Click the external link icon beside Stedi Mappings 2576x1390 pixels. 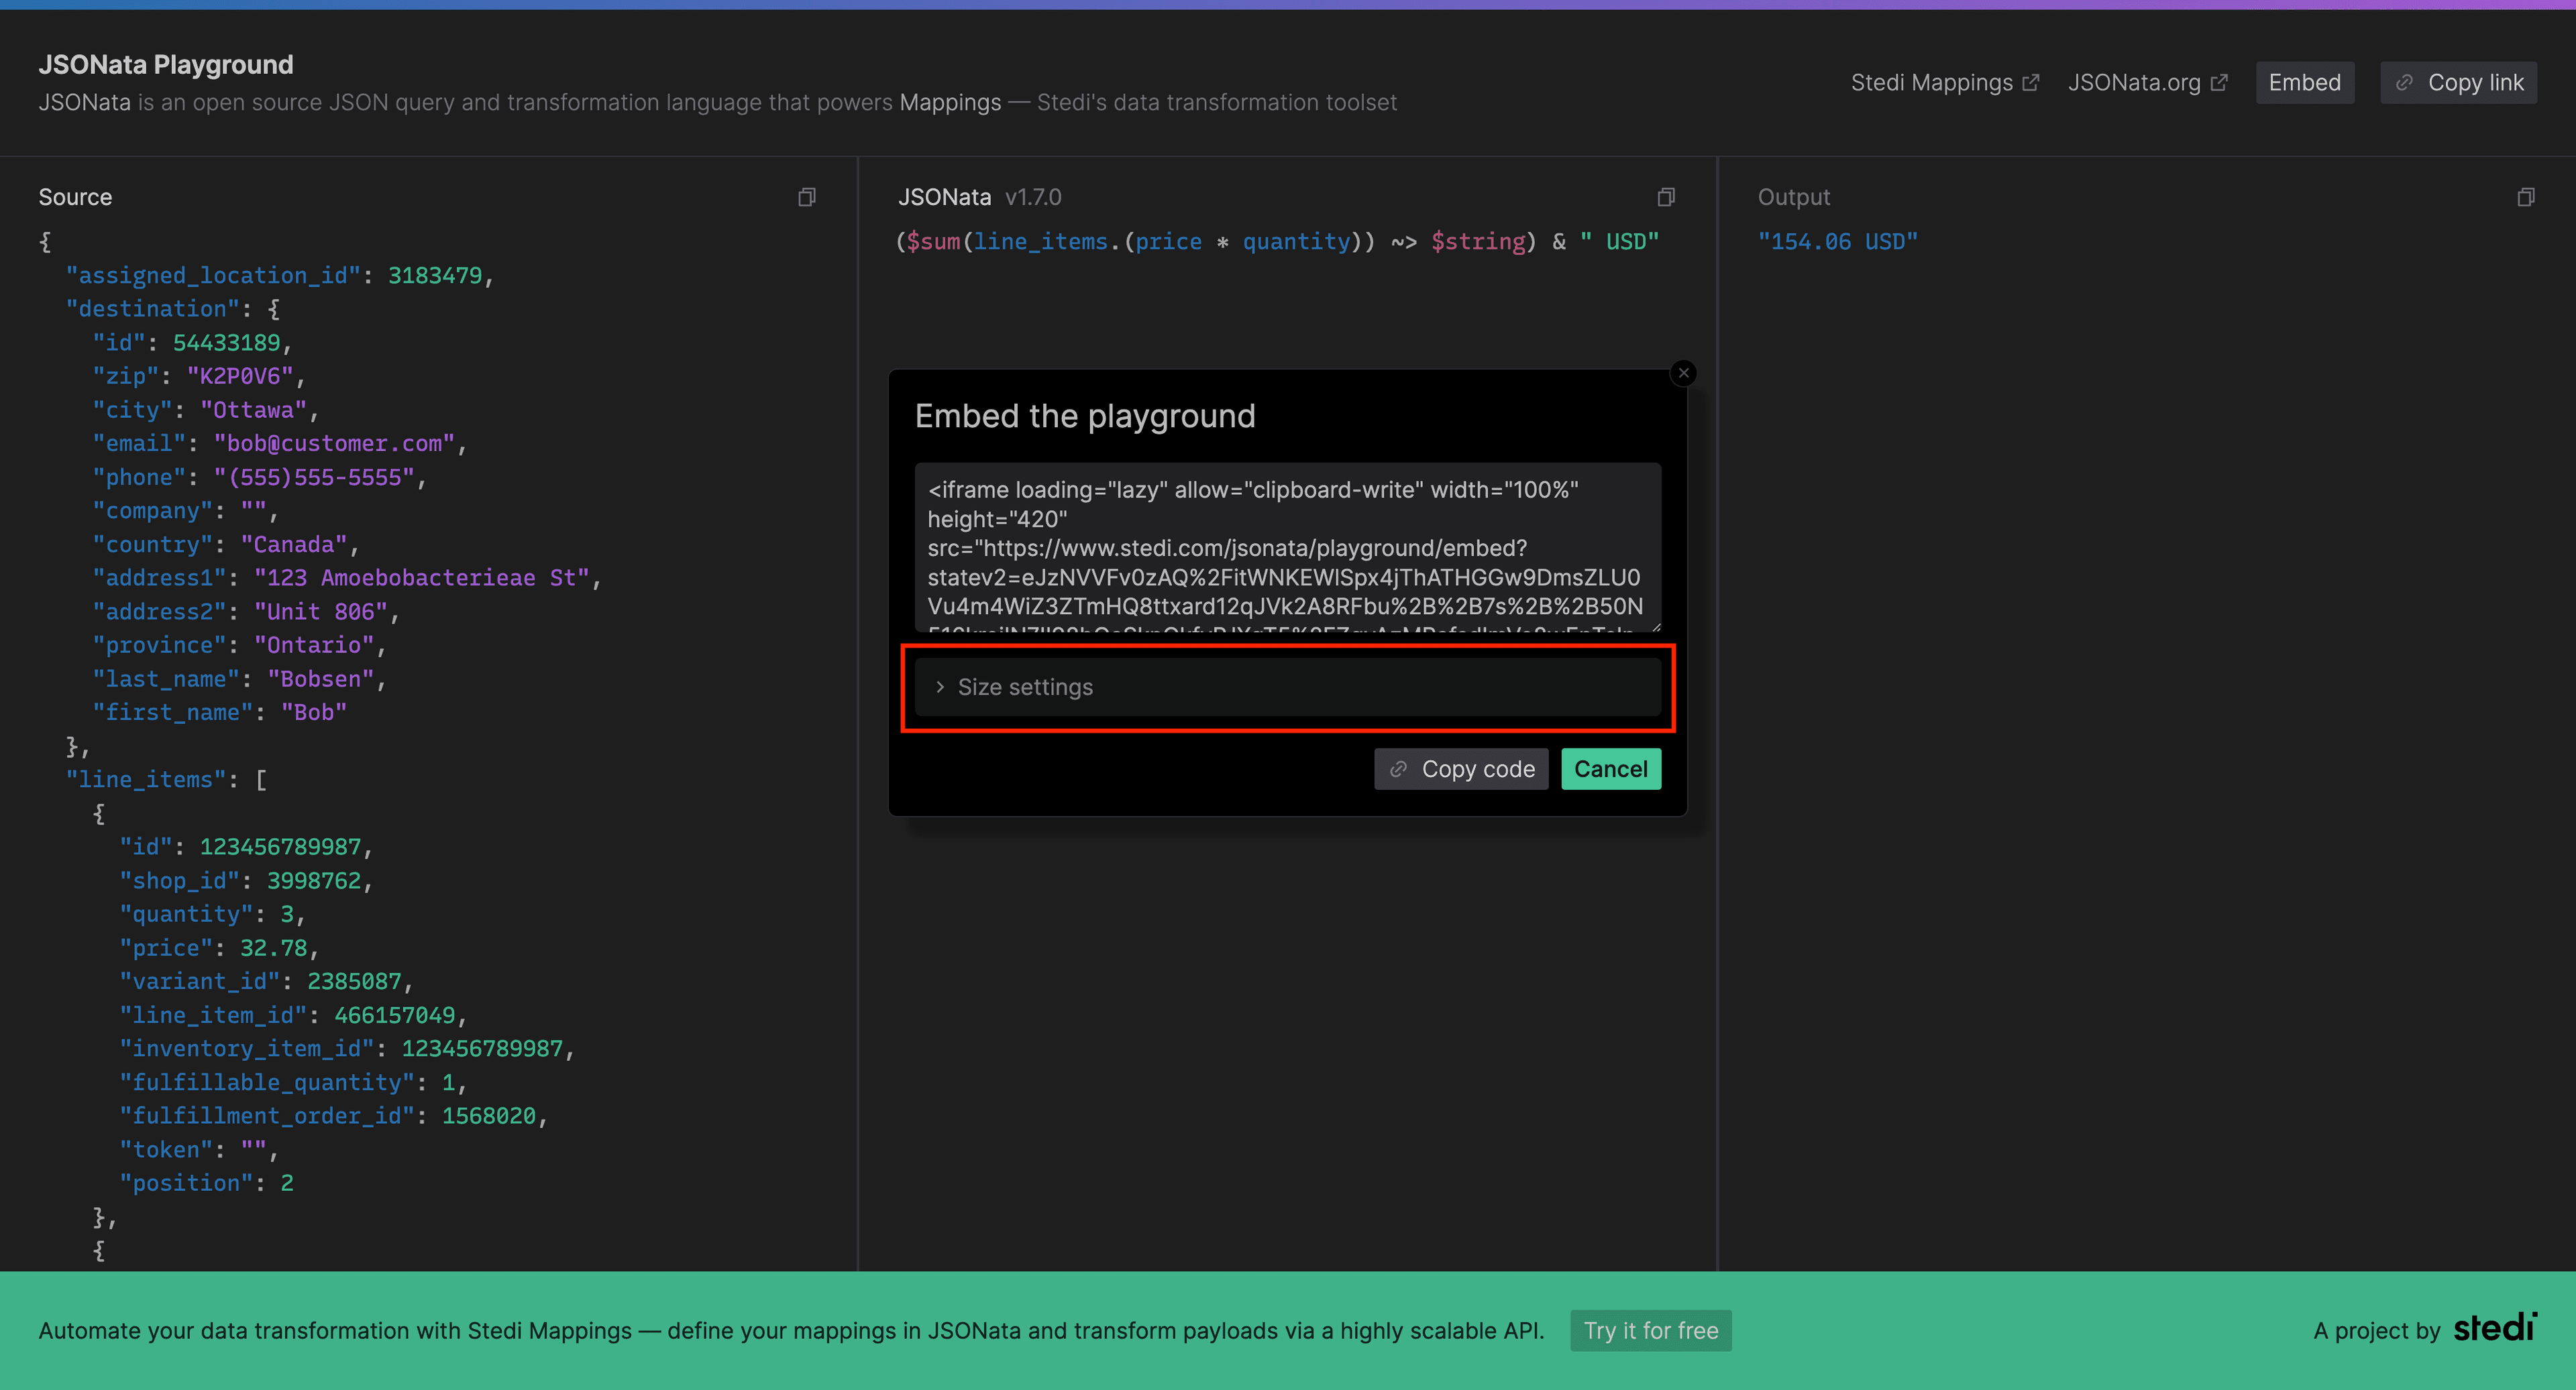tap(2031, 81)
